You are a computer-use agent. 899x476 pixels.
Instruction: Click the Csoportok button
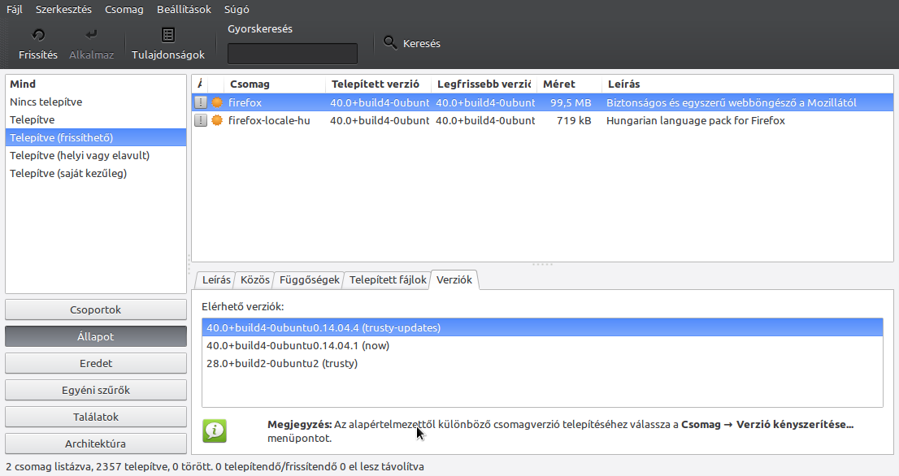(96, 309)
